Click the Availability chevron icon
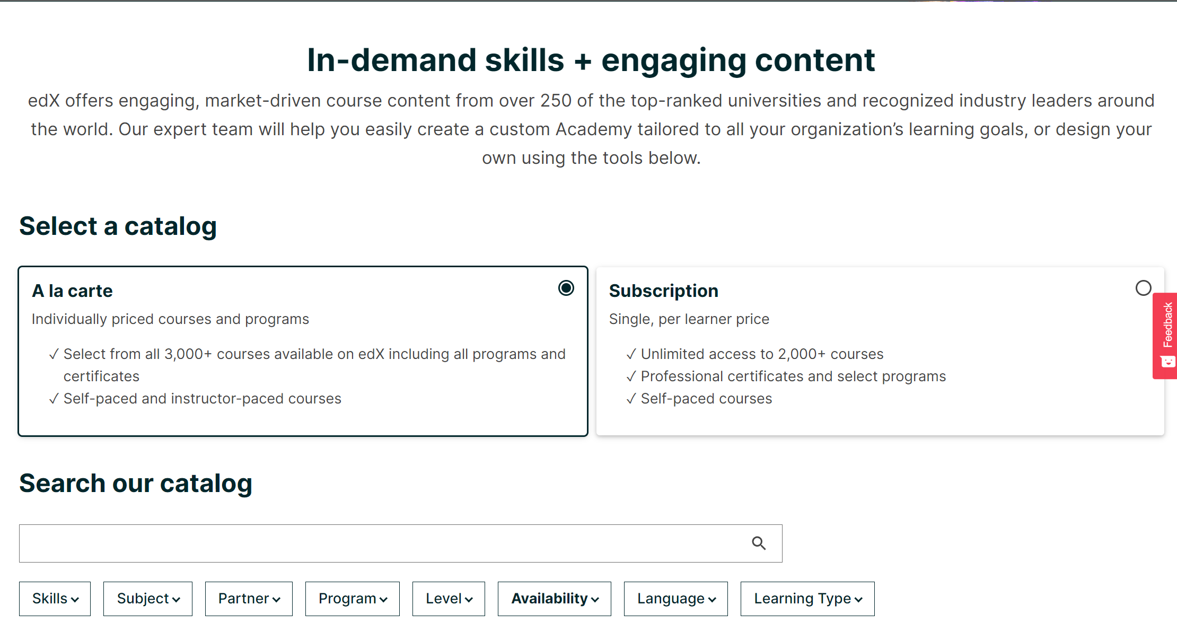 click(595, 599)
